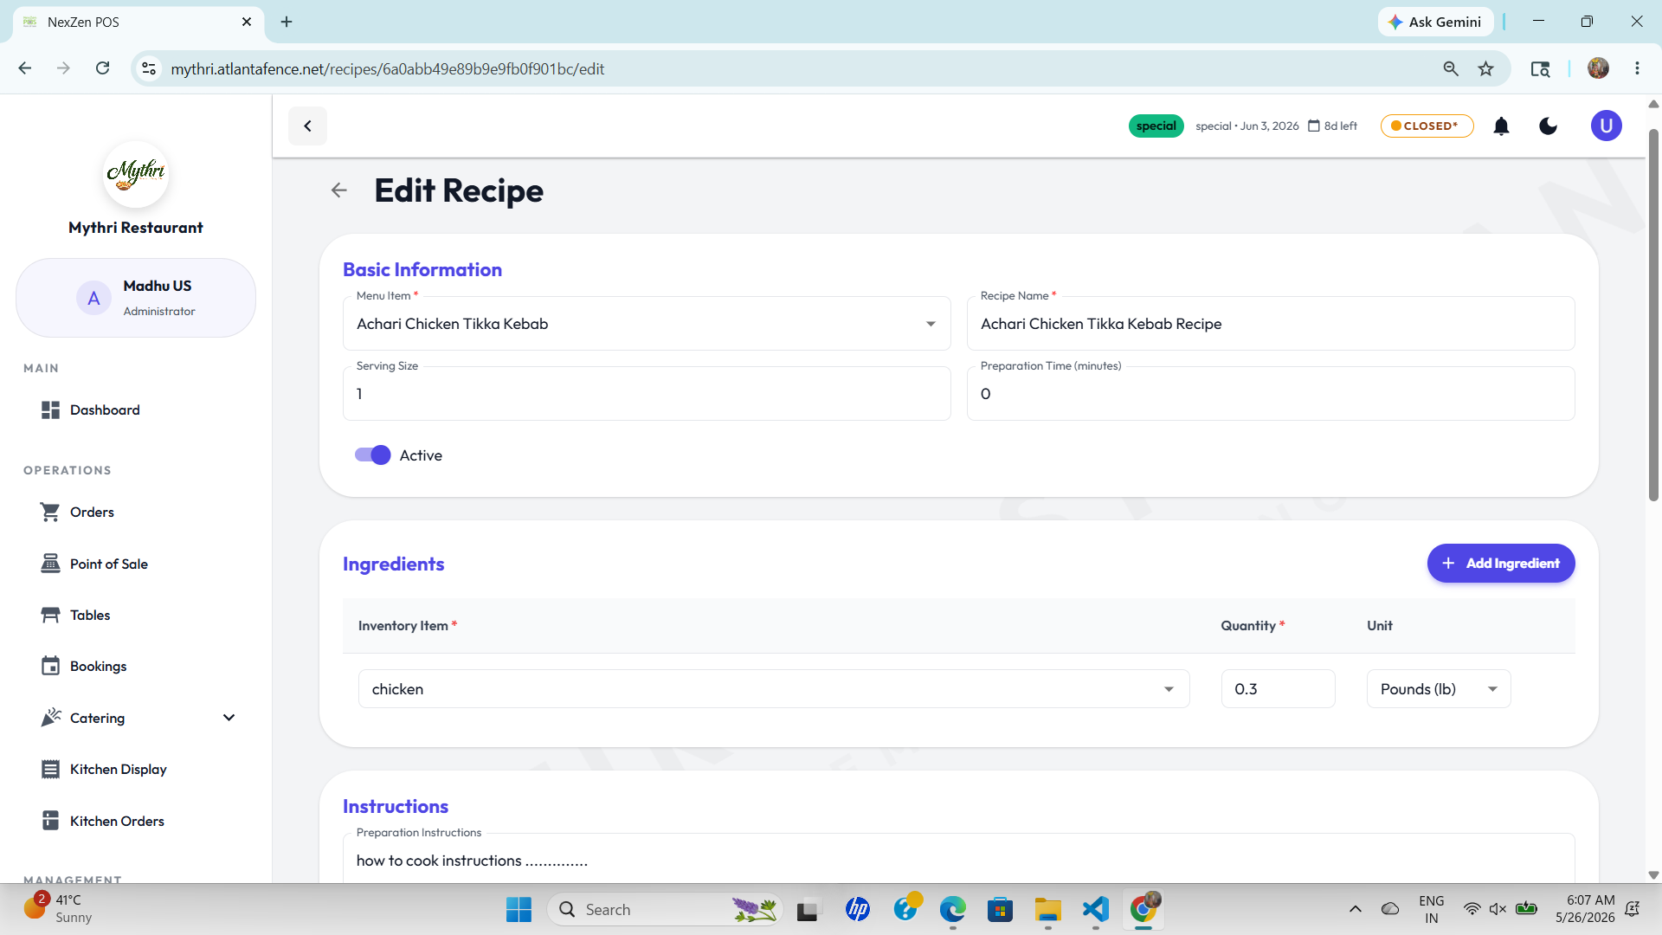Open browser zoom magnifier icon
The width and height of the screenshot is (1662, 935).
pyautogui.click(x=1451, y=68)
